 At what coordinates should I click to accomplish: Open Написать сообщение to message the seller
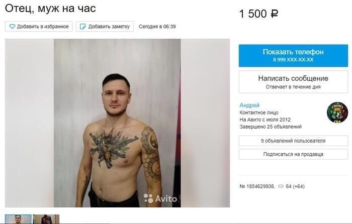[x=293, y=82]
